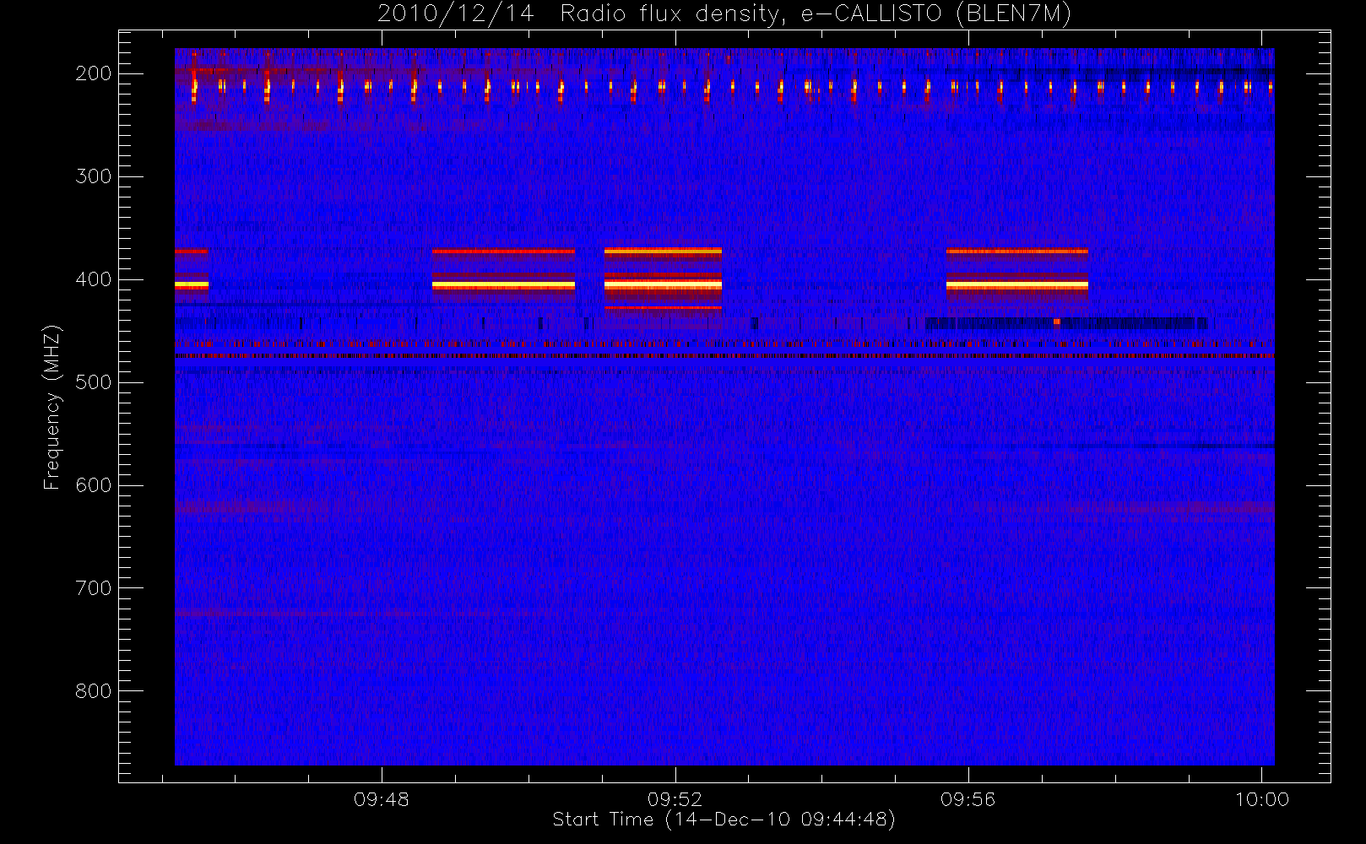This screenshot has height=844, width=1366.
Task: Click the continuous red line near 475 MHz
Action: click(724, 356)
